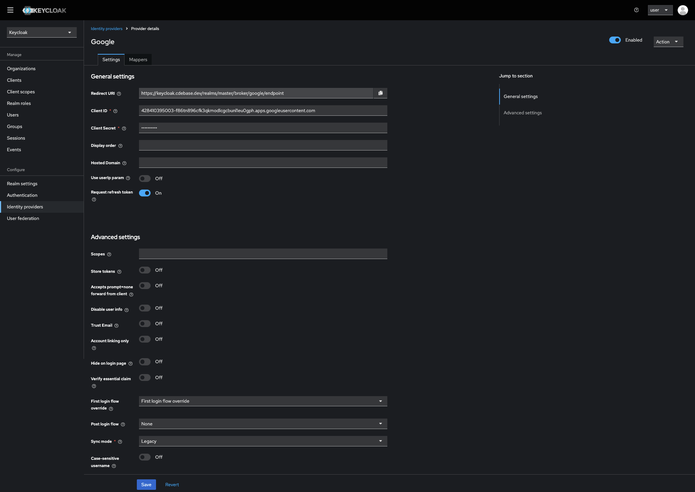Enable Hide on login page
The image size is (695, 492).
point(145,361)
